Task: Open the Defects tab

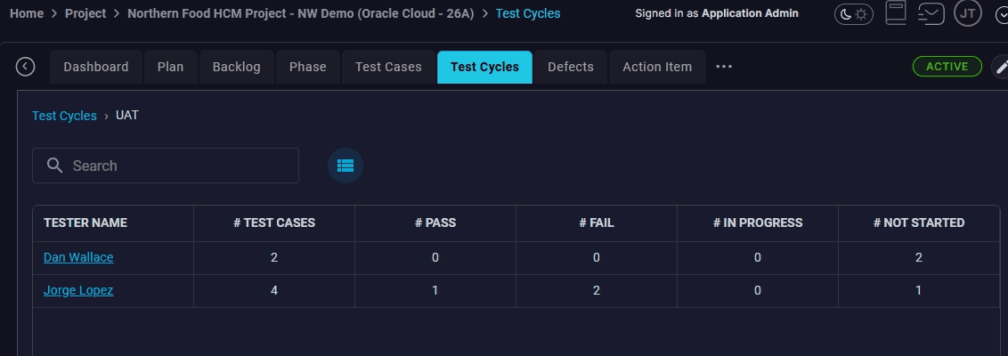Action: (571, 67)
